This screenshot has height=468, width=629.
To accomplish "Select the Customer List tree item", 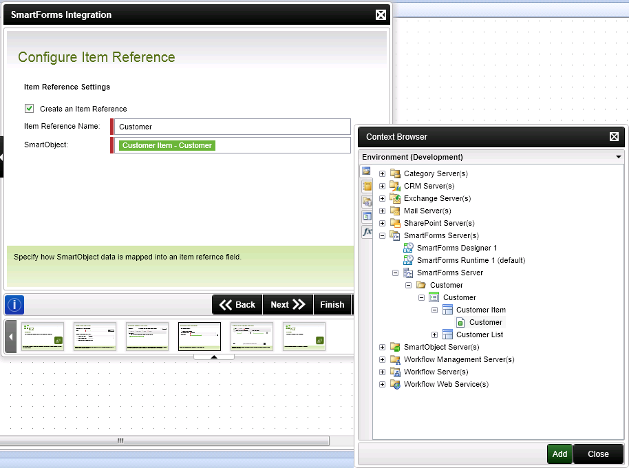I will 480,335.
